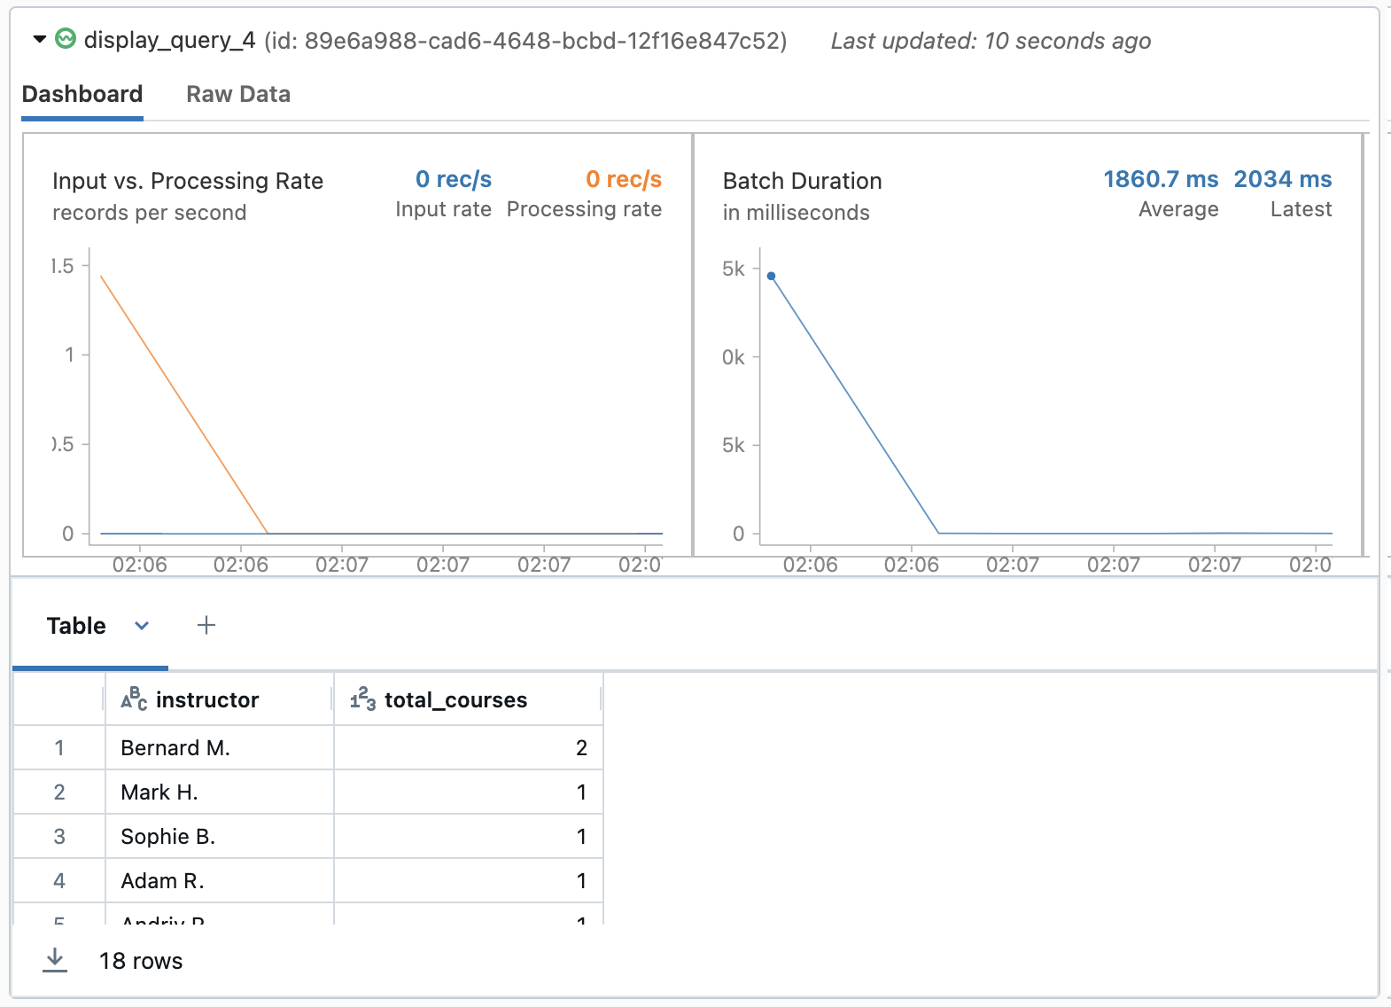Click the Batch Duration chart title
1391x1007 pixels.
(803, 181)
